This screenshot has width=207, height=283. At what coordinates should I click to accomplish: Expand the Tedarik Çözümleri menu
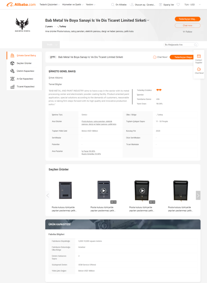click(x=50, y=5)
